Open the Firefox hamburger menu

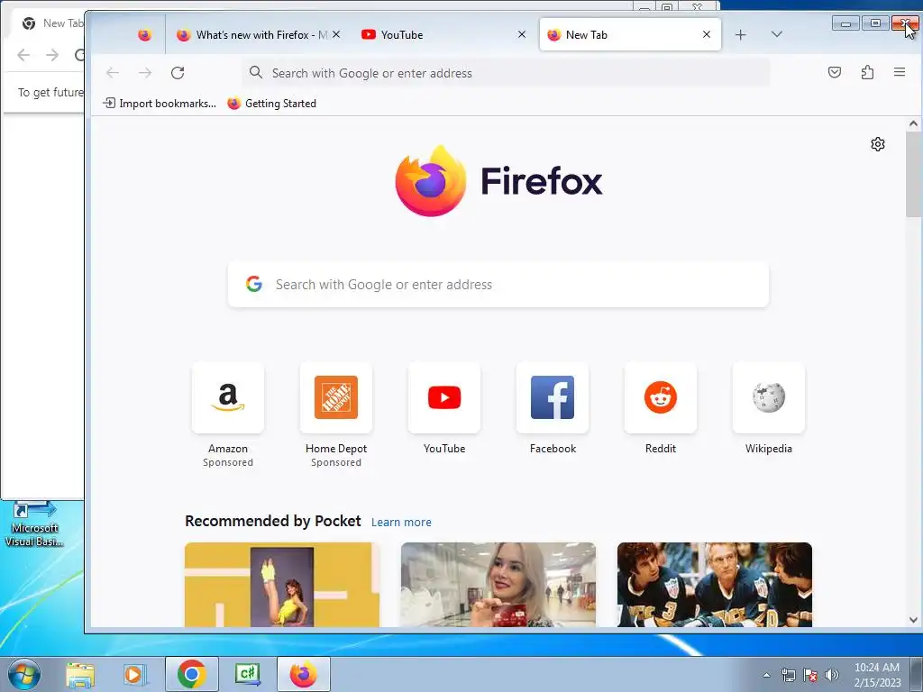click(900, 72)
